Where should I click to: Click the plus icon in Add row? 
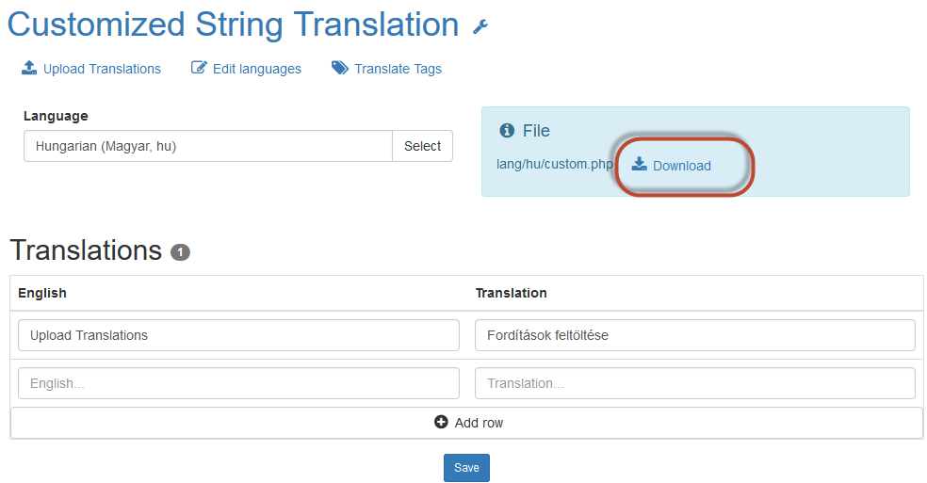click(441, 423)
